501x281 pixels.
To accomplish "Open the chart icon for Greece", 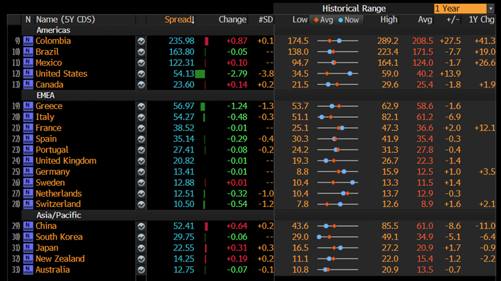I will (x=141, y=107).
